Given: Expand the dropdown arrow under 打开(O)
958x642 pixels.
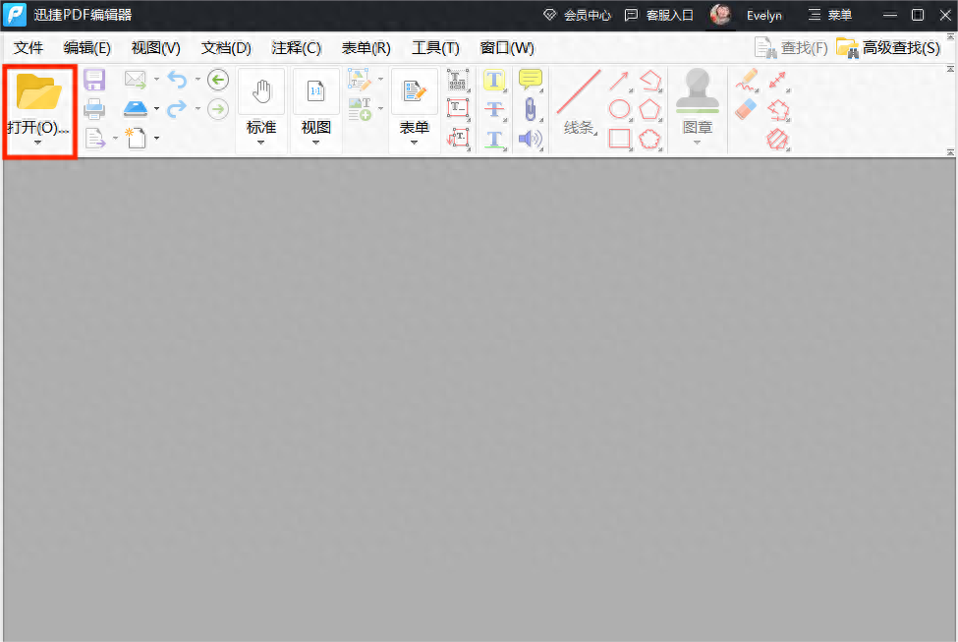Looking at the screenshot, I should [38, 144].
